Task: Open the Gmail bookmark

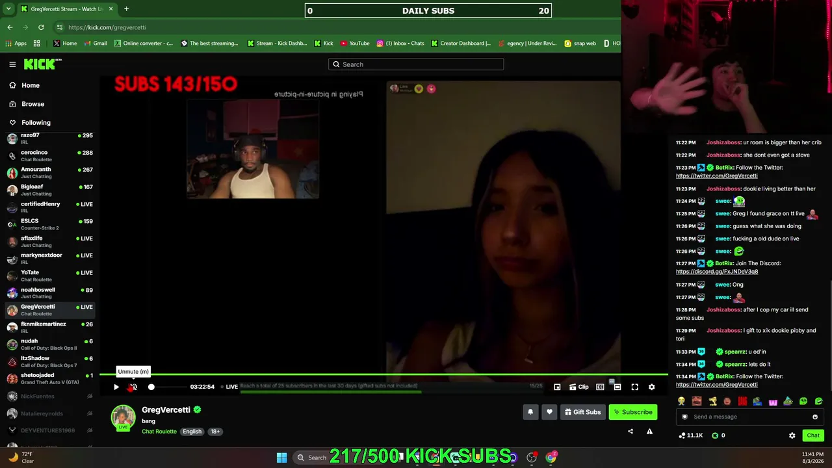Action: pyautogui.click(x=95, y=44)
